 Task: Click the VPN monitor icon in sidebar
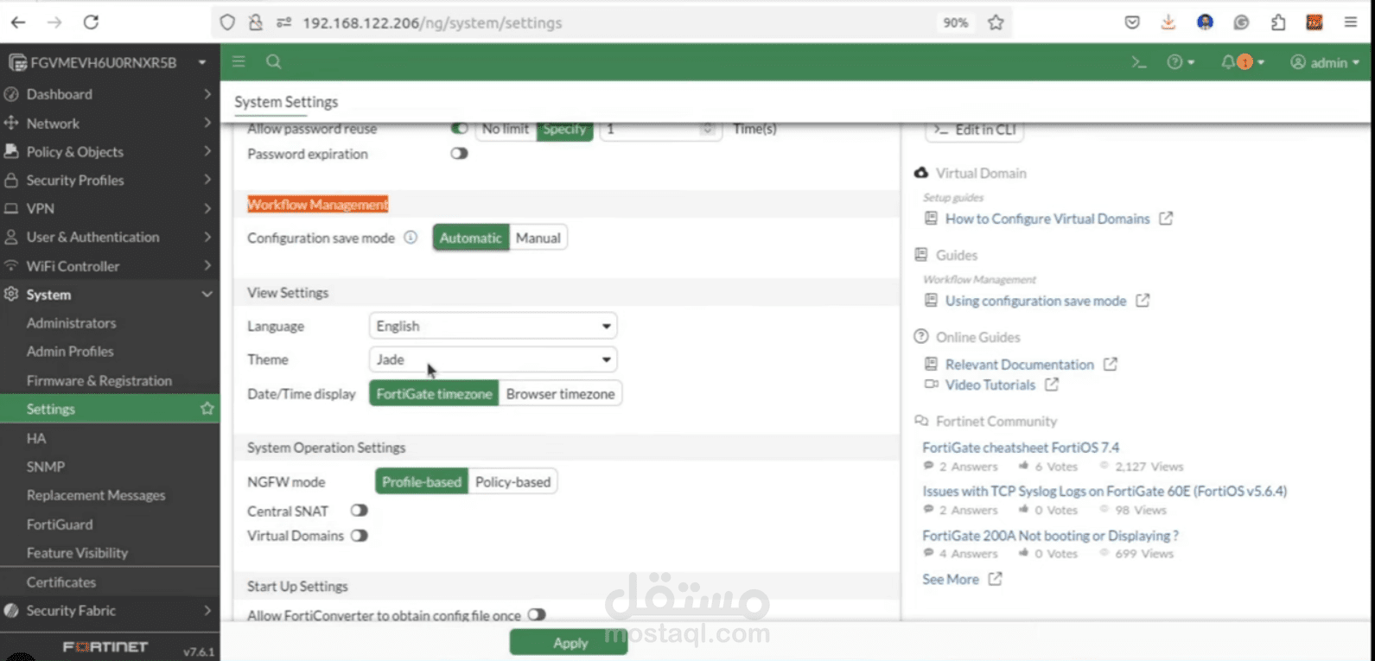[x=11, y=208]
